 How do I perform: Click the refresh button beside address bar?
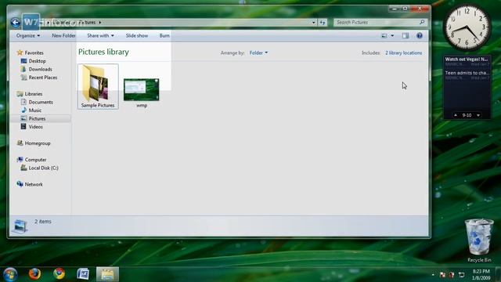[x=323, y=23]
